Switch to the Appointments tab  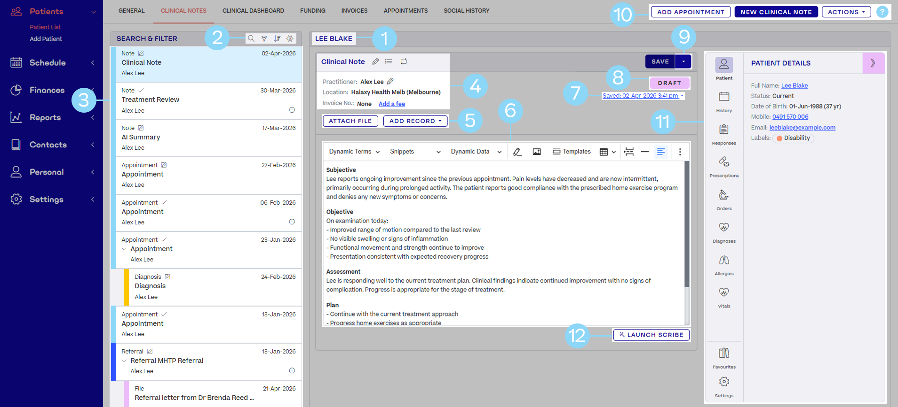coord(405,11)
